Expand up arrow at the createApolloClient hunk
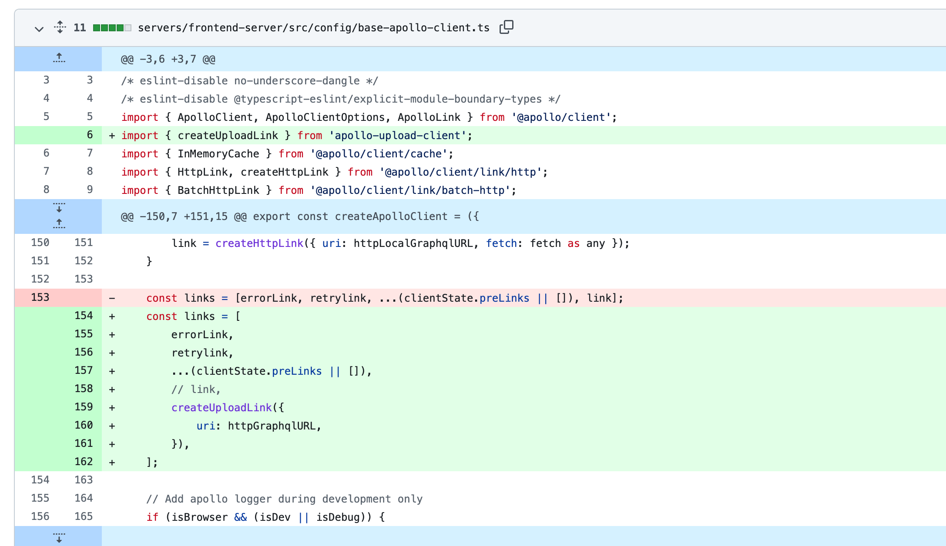The width and height of the screenshot is (946, 546). click(59, 224)
